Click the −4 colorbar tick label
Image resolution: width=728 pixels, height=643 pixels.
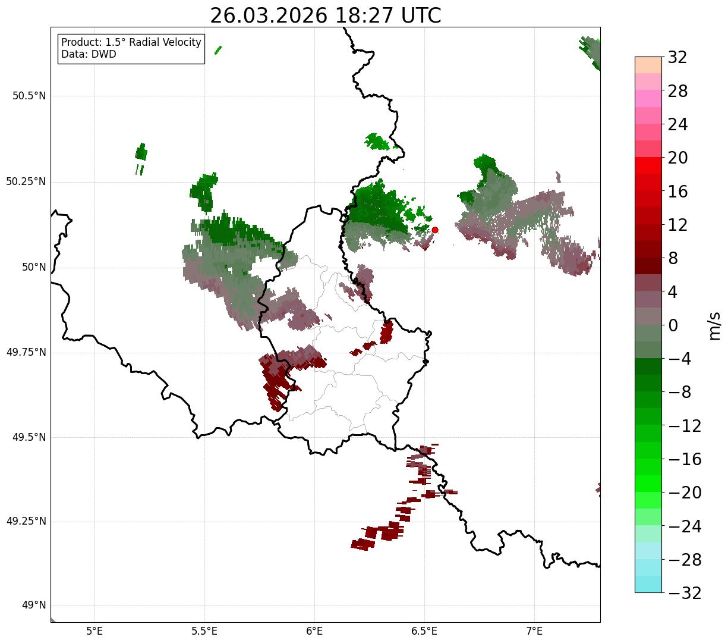pos(679,359)
